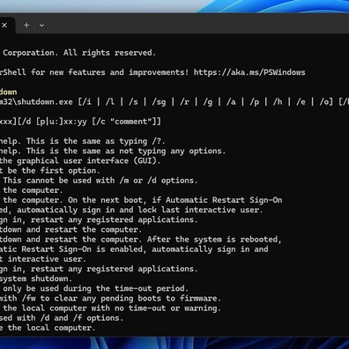The width and height of the screenshot is (349, 349).
Task: Click 'only be used during the time-out period.'
Action: tap(96, 288)
